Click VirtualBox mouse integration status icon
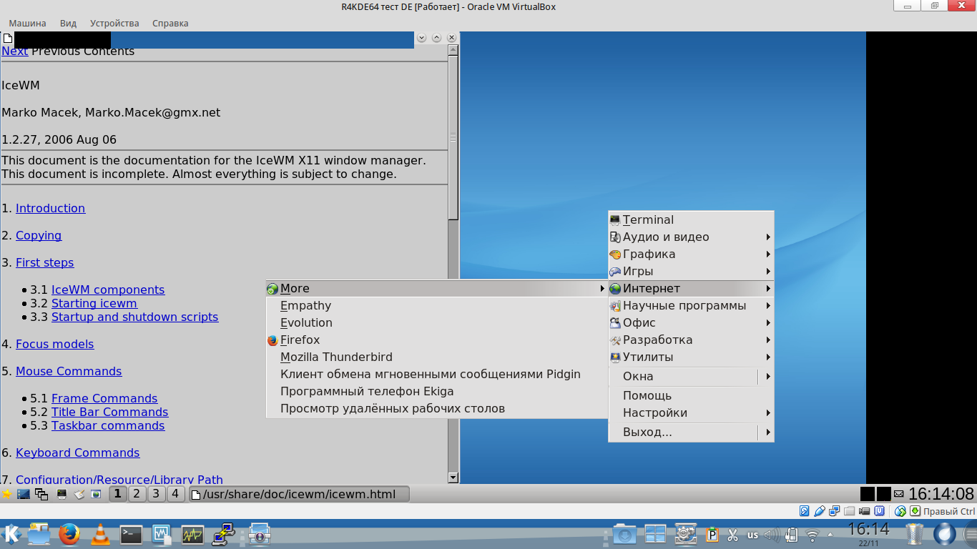This screenshot has width=977, height=549. (901, 511)
